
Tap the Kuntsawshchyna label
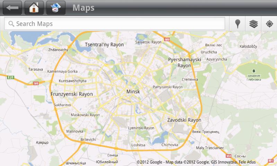(72, 81)
